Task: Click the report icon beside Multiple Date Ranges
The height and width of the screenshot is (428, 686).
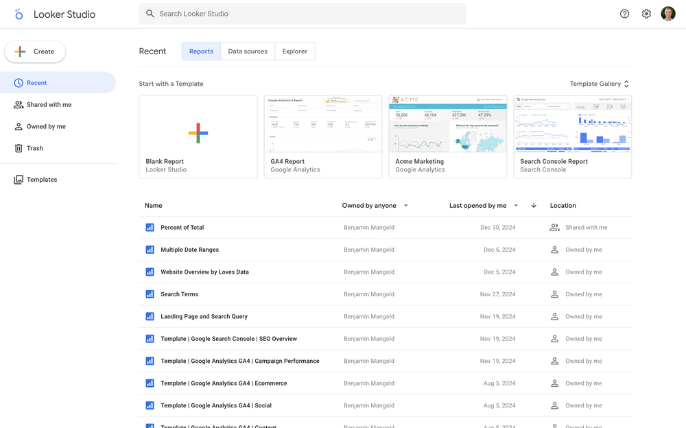Action: pyautogui.click(x=150, y=250)
